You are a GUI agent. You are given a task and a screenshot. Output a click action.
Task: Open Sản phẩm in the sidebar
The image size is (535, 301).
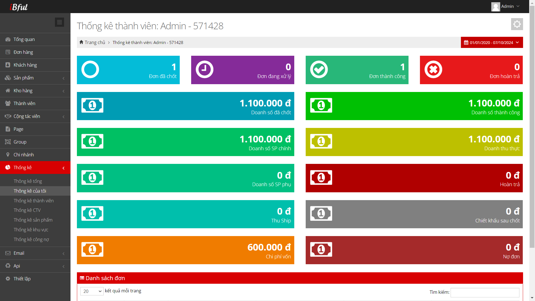(x=35, y=78)
